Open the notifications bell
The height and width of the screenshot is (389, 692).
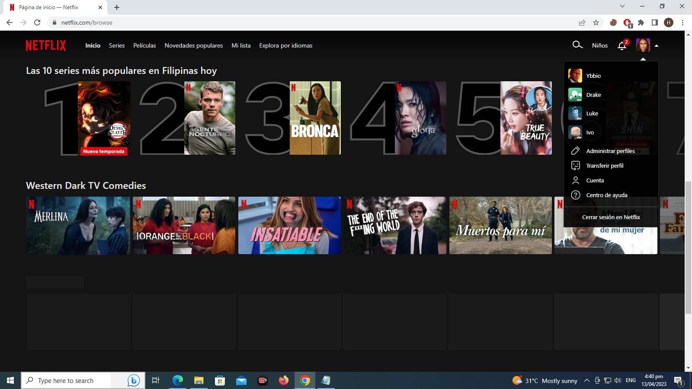point(622,45)
